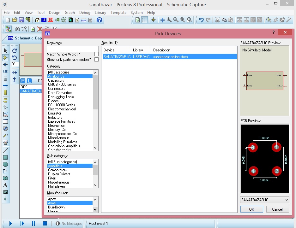The image size is (296, 228).
Task: Select the Text Script mode tool
Action: click(x=5, y=78)
